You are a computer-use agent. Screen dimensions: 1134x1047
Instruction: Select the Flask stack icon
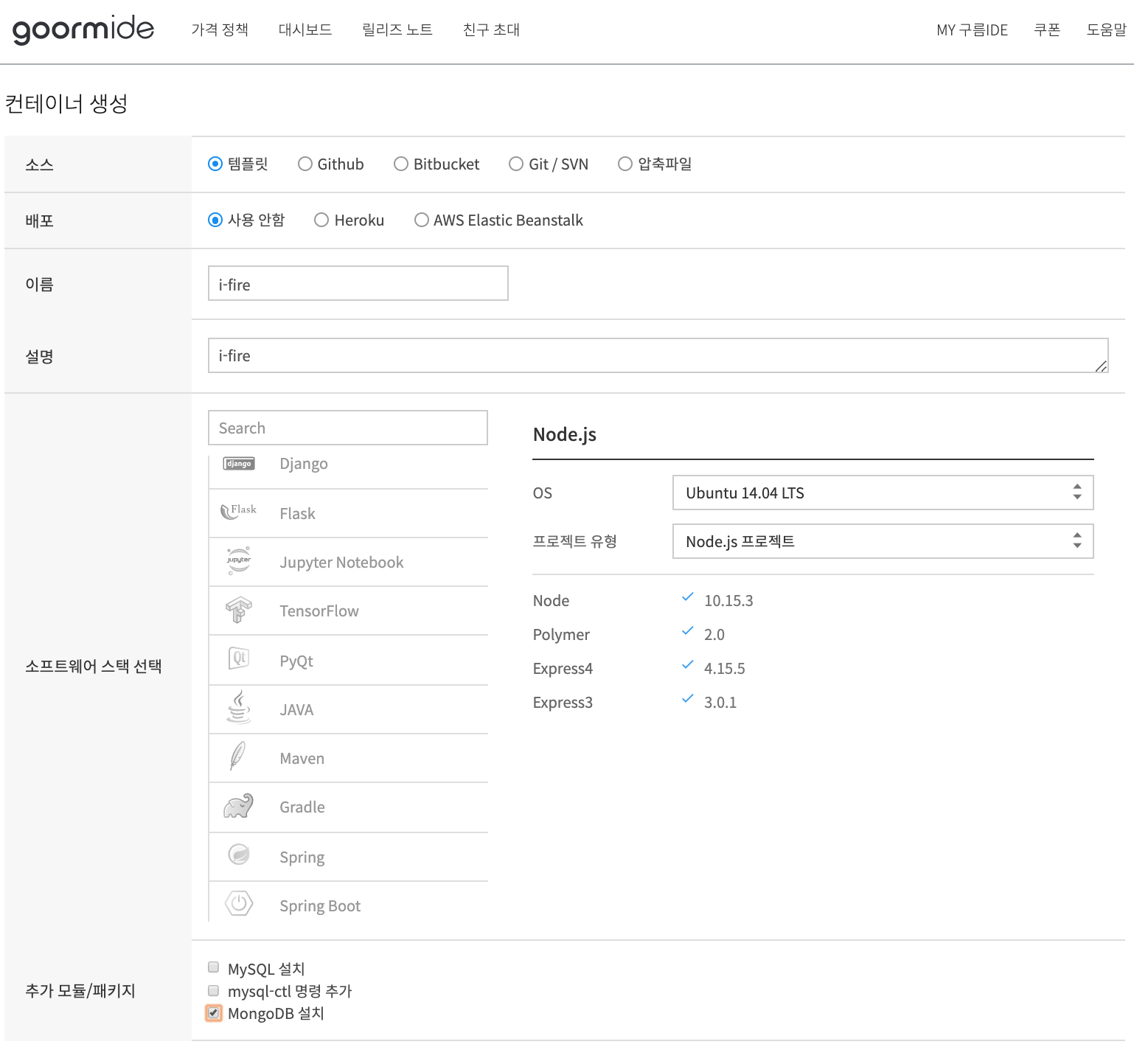[239, 511]
